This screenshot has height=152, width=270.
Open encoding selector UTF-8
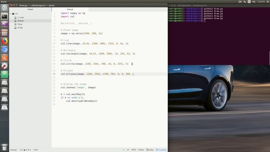click(134, 150)
